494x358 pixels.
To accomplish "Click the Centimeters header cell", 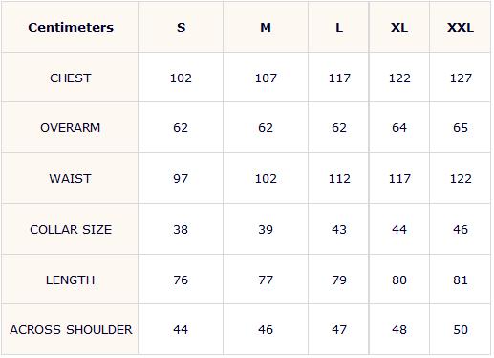I will point(71,27).
